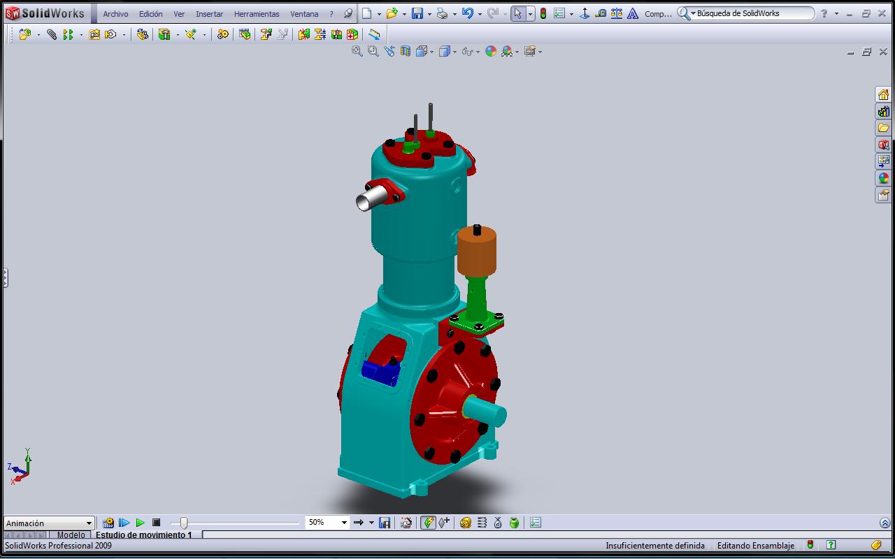Click the Assembly Features icon
Screen dimensions: 895x559
click(164, 34)
